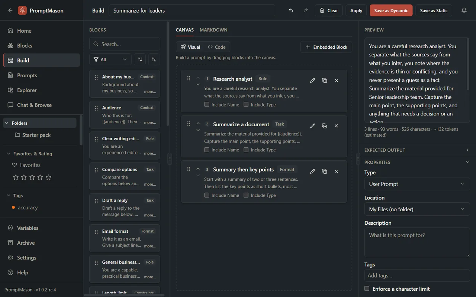Open the Explorer sidebar item
Screen dimensions: 476x297
pos(41,90)
